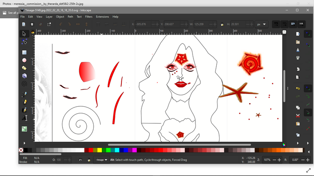Decrease zoom with the minus button
Image resolution: width=314 pixels, height=176 pixels.
(x=274, y=160)
